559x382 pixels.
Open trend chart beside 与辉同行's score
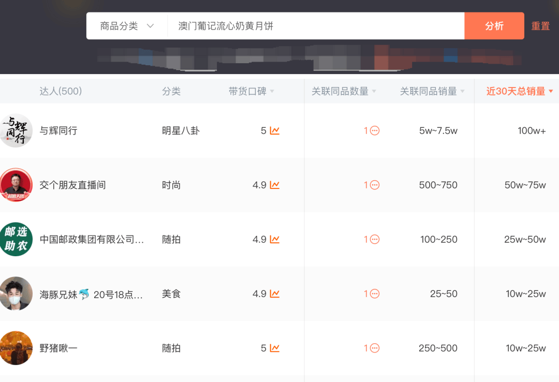275,131
